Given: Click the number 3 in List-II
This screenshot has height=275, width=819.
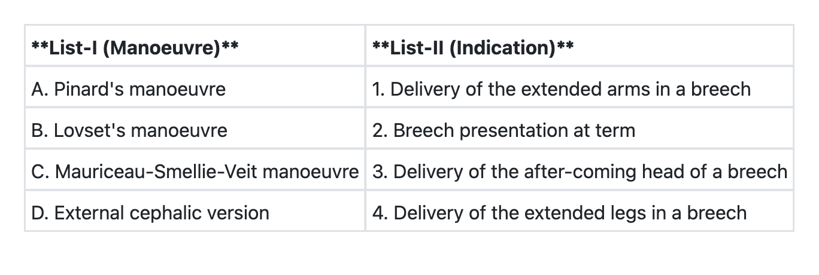Looking at the screenshot, I should tap(378, 172).
